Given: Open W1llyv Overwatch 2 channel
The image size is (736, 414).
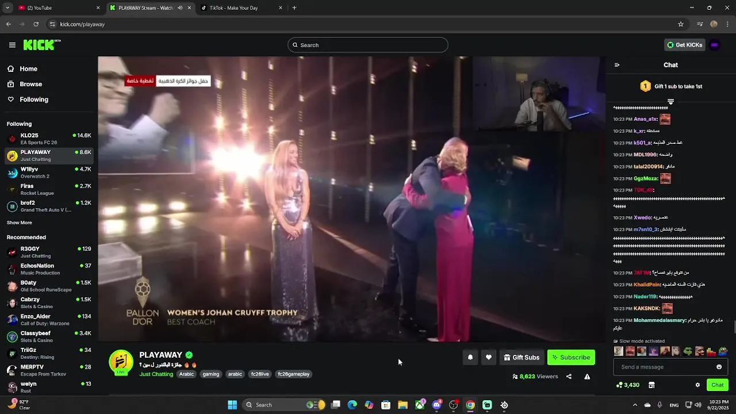Looking at the screenshot, I should 49,172.
